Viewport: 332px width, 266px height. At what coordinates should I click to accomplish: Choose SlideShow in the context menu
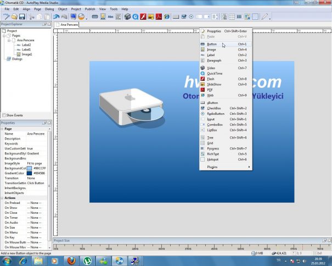point(226,84)
